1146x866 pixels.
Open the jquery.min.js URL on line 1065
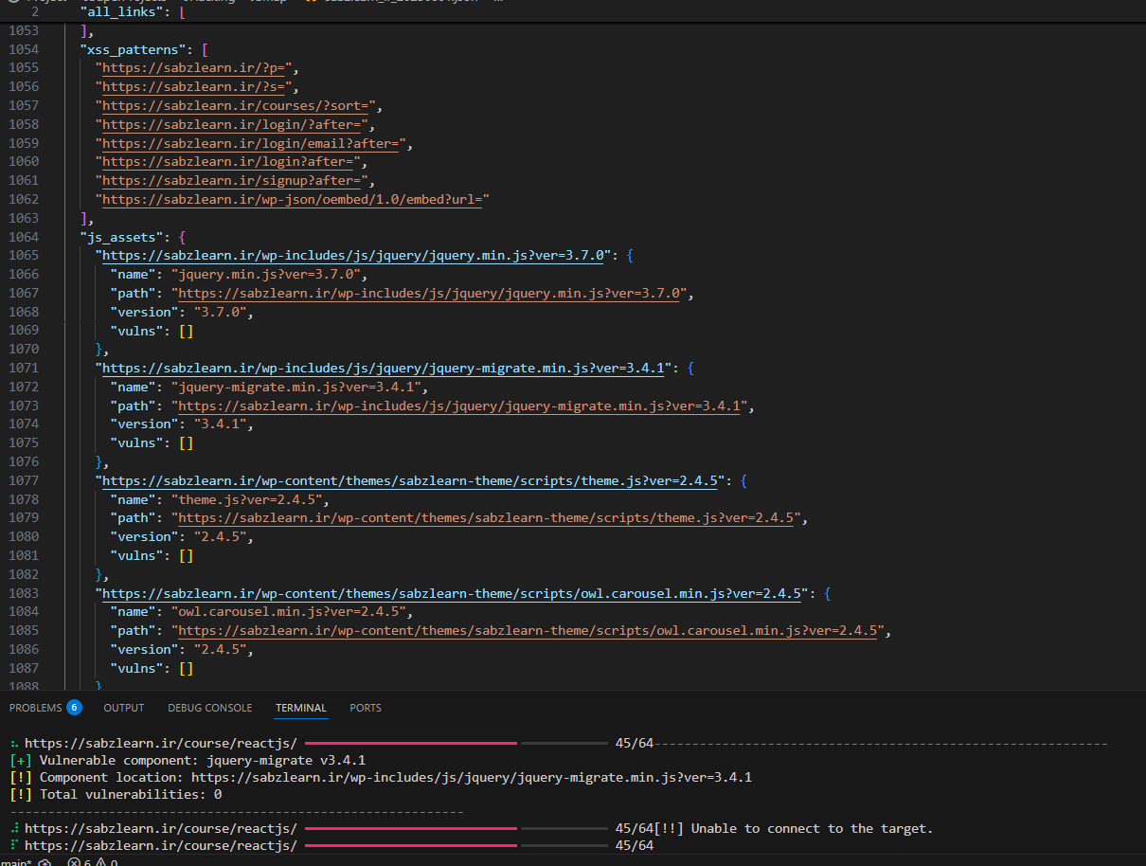354,256
